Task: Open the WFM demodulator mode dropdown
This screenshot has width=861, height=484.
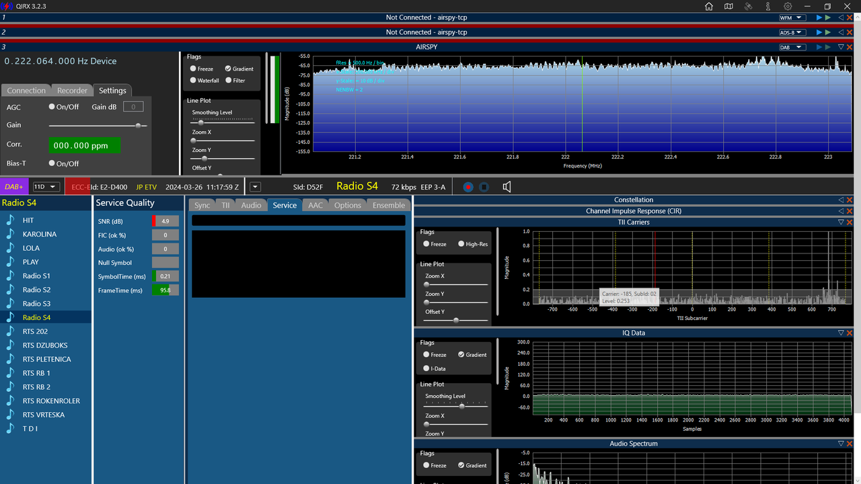Action: [792, 17]
